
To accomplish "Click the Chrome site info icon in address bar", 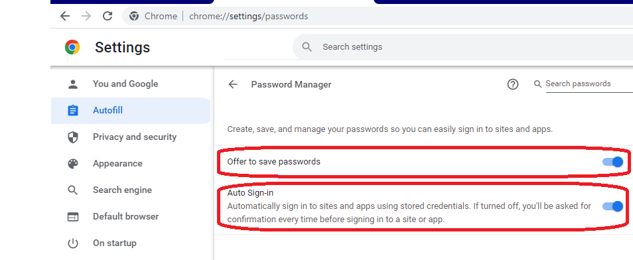I will pos(134,16).
